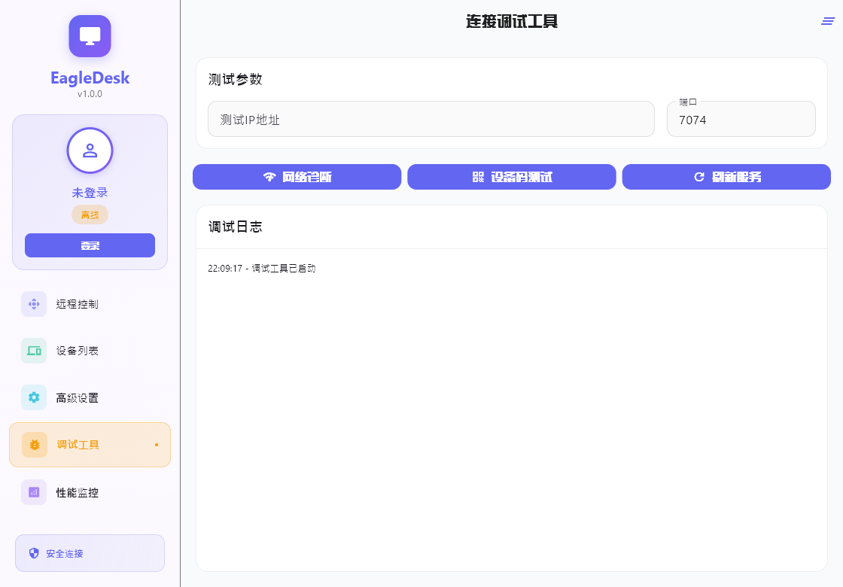Click the 安全连接 shield icon at bottom

[33, 553]
